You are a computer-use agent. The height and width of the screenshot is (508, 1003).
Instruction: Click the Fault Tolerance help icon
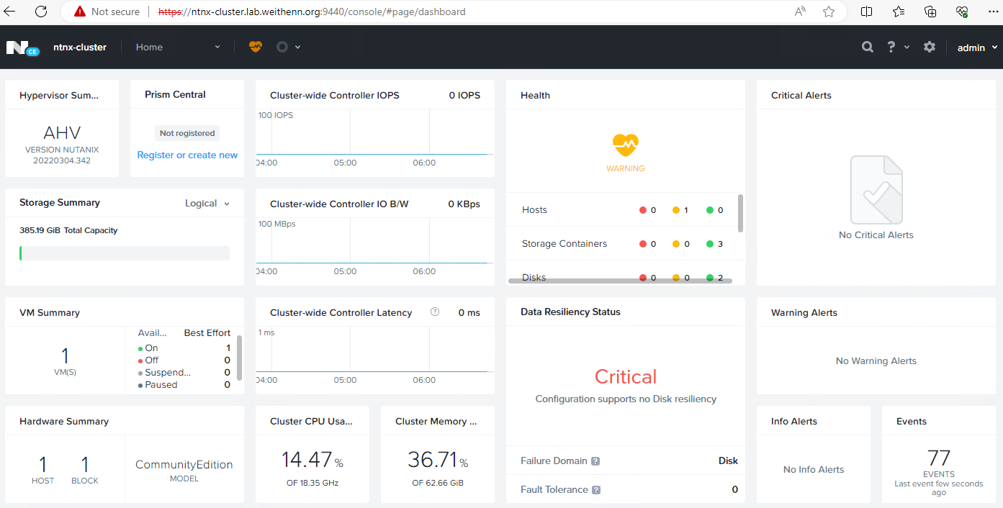(596, 490)
